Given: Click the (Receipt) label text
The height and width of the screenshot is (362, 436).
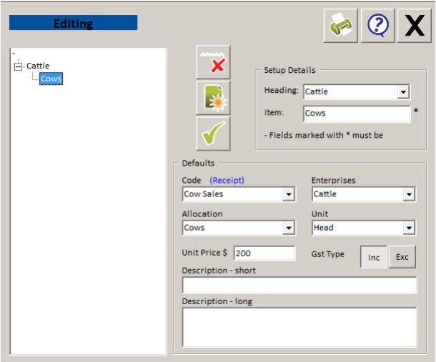Looking at the screenshot, I should click(227, 181).
